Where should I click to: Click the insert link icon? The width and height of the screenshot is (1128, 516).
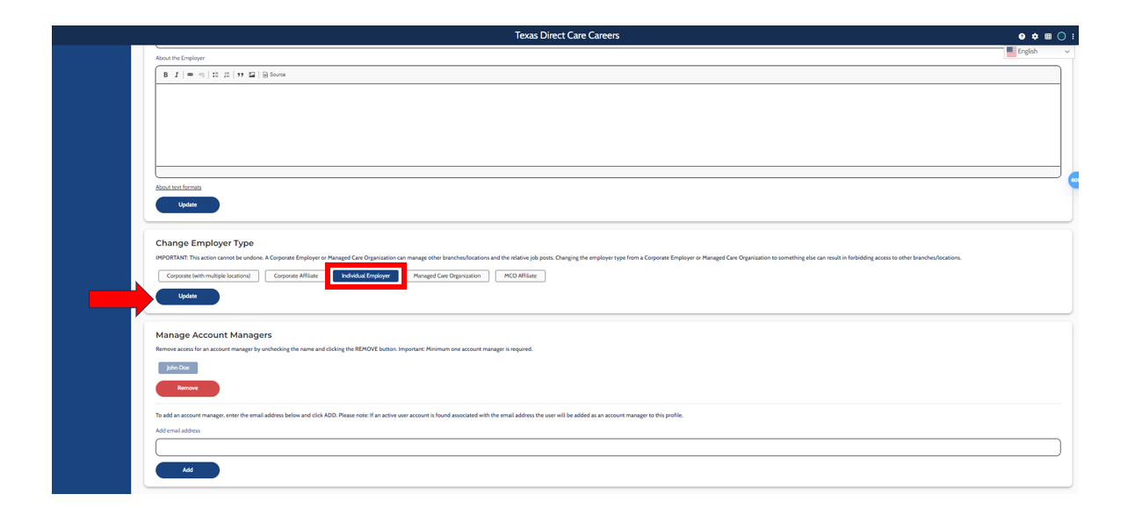coord(190,75)
